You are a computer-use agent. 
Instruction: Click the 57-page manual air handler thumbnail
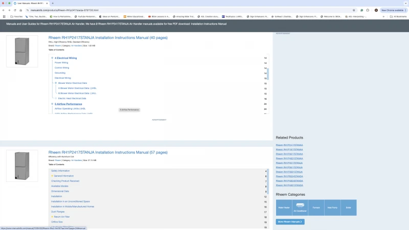(22, 166)
